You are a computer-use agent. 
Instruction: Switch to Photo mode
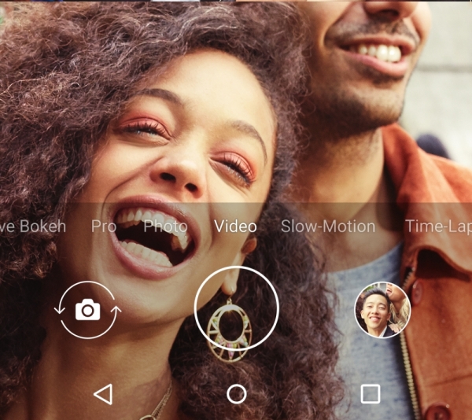(x=165, y=227)
